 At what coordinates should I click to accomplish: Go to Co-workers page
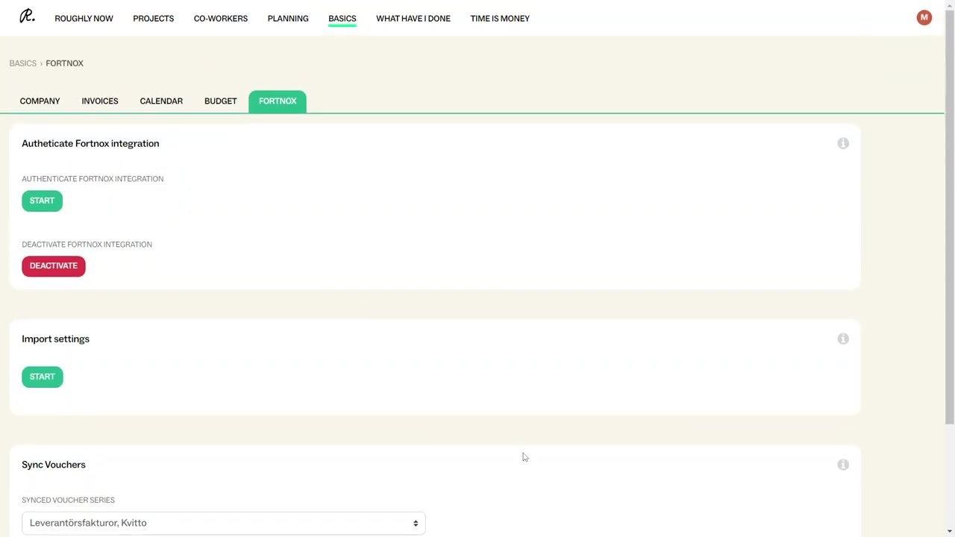click(x=220, y=19)
